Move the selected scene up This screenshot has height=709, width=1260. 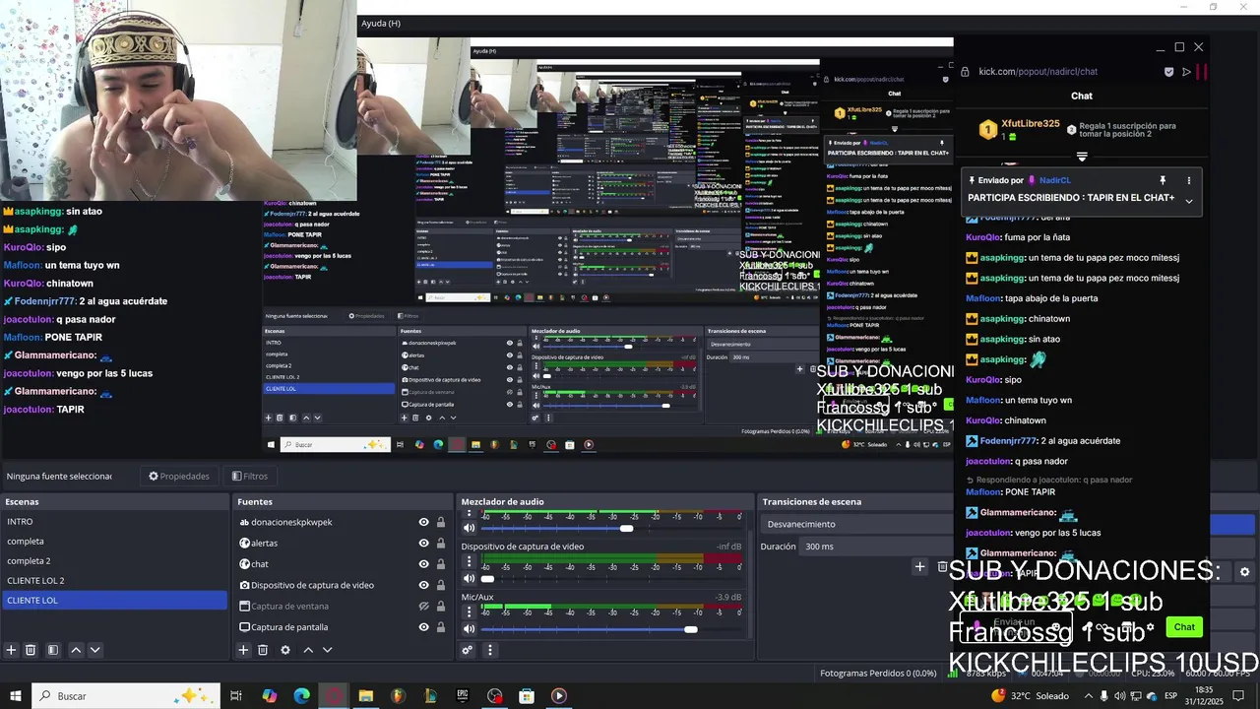click(76, 650)
